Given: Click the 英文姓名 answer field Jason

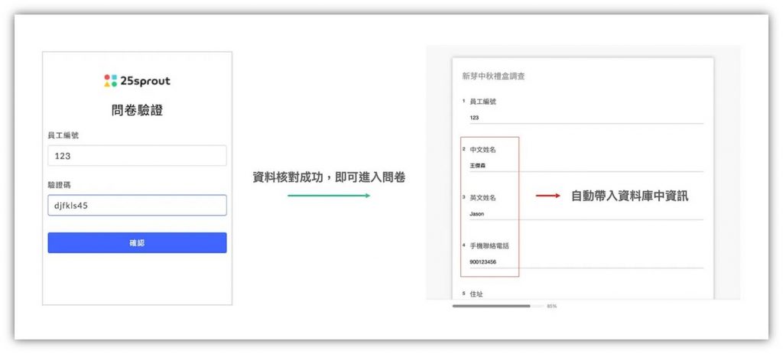Looking at the screenshot, I should 586,213.
